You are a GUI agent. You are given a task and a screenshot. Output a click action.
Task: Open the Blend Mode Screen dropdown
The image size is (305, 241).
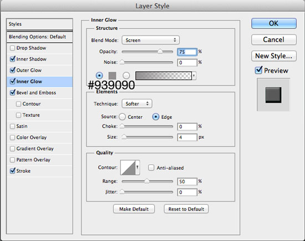point(150,40)
